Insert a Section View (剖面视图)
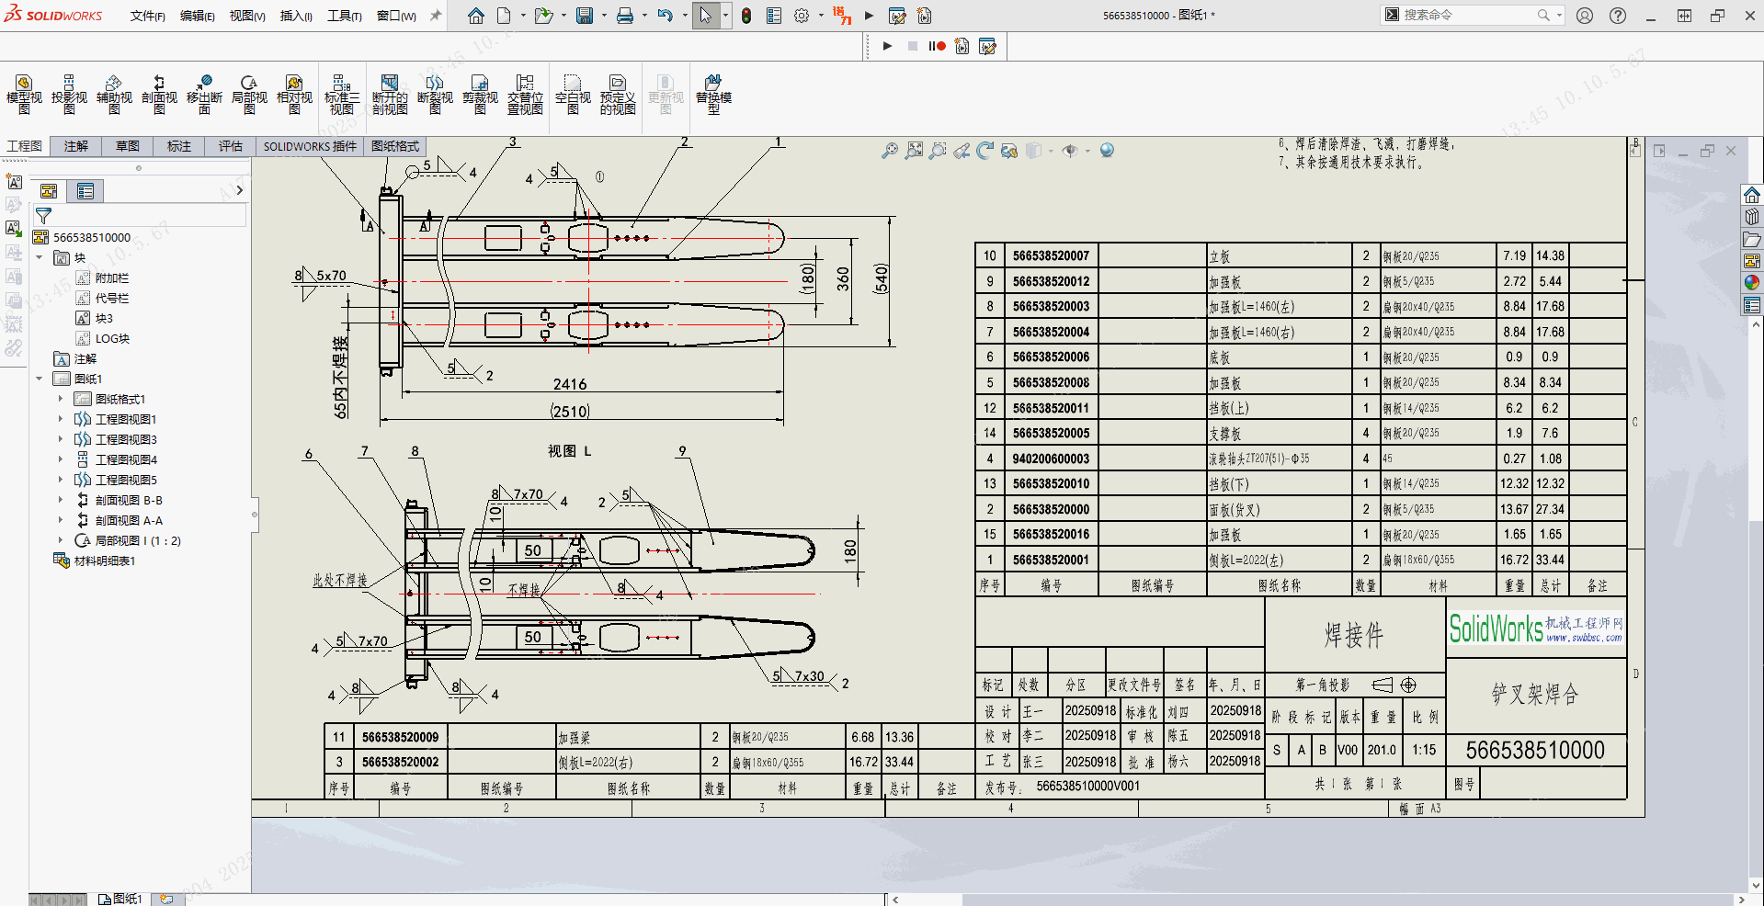 159,94
